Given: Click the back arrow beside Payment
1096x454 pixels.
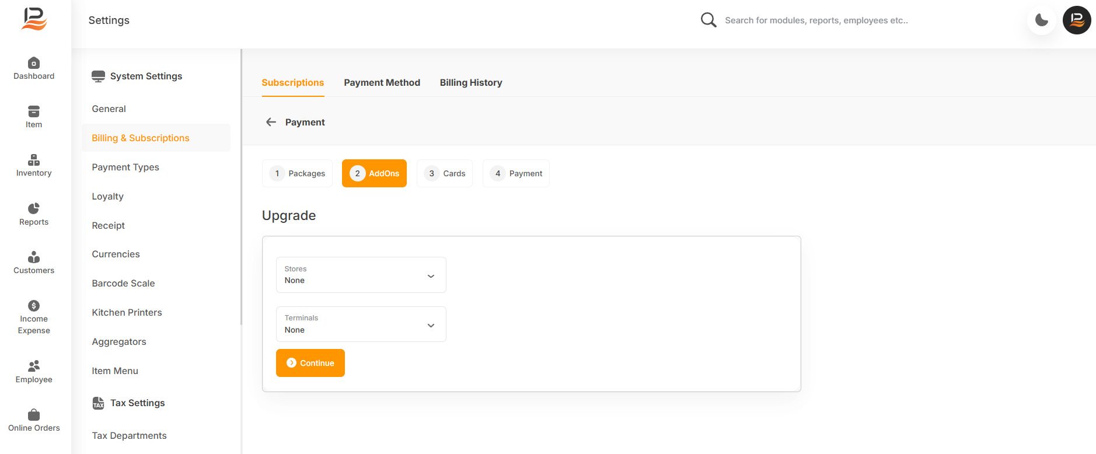Looking at the screenshot, I should tap(271, 122).
